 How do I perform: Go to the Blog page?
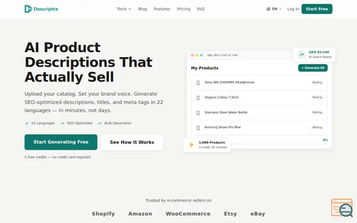point(142,9)
